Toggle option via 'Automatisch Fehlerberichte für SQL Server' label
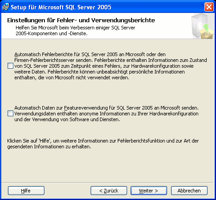 (111, 66)
